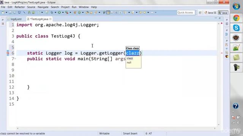Screen dimensions: 243x136
Task: Switch to the Java EE perspective
Action: 210,12
